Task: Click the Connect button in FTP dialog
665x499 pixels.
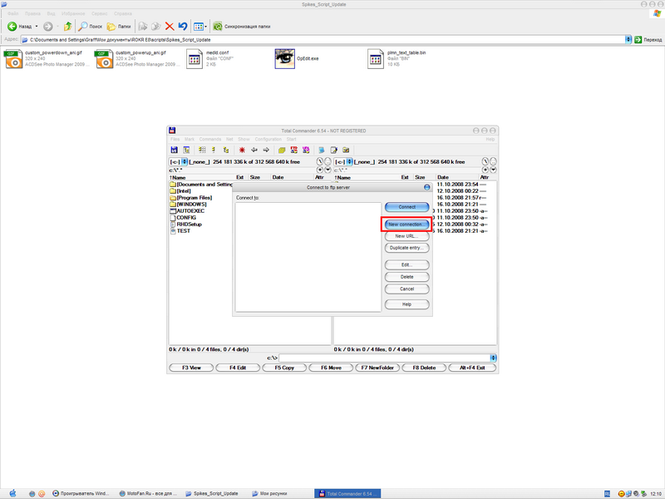Action: [x=406, y=207]
